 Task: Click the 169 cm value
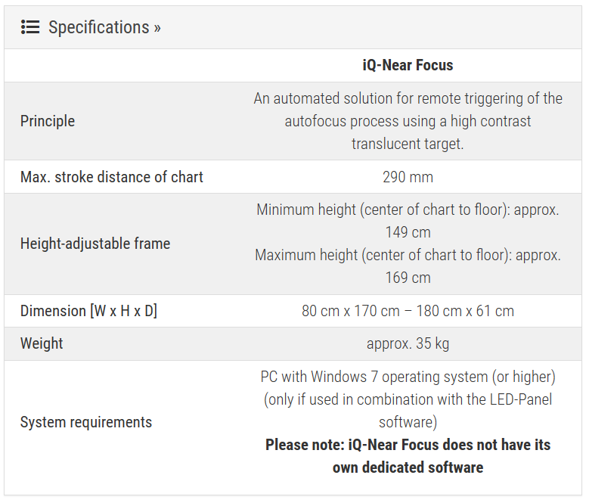click(x=408, y=278)
